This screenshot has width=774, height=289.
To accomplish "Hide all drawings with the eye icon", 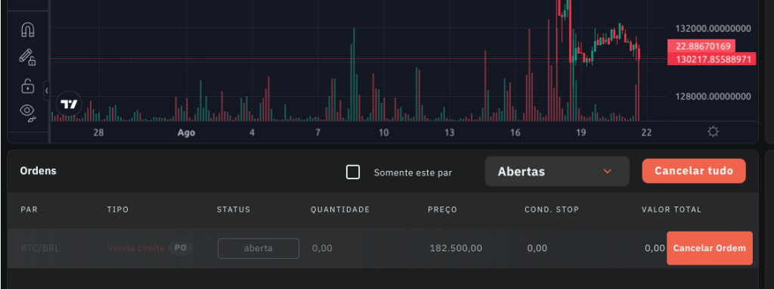I will pos(28,112).
